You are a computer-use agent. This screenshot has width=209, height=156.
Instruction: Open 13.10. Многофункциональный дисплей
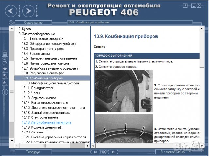[x=50, y=83]
